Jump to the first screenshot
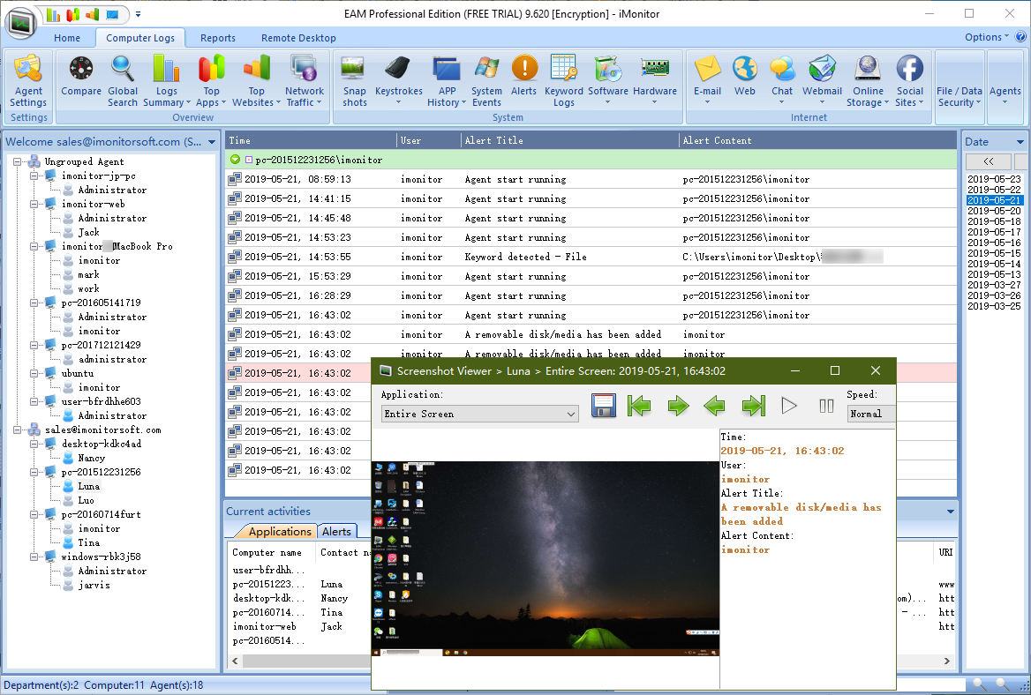 coord(638,406)
